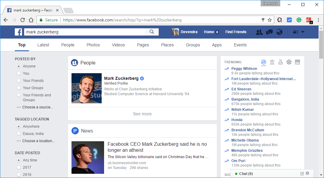Open chat settings gear icon

(307, 173)
